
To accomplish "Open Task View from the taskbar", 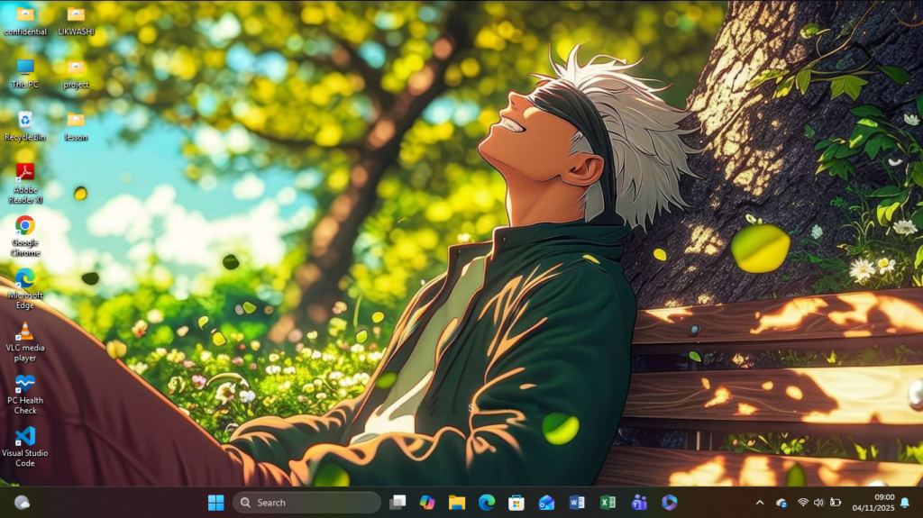I will (398, 502).
